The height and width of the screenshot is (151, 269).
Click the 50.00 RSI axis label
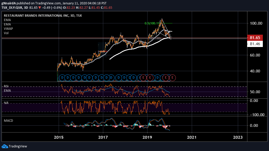(255, 92)
